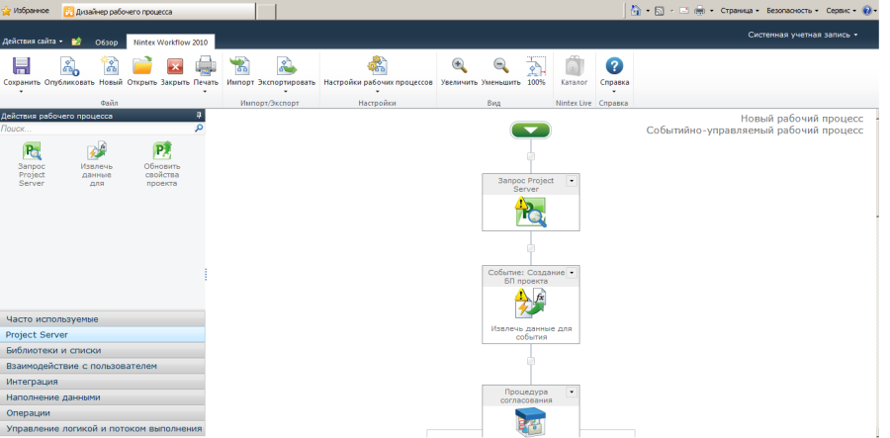This screenshot has height=438, width=890.
Task: Click the Открыть folder icon
Action: [141, 66]
